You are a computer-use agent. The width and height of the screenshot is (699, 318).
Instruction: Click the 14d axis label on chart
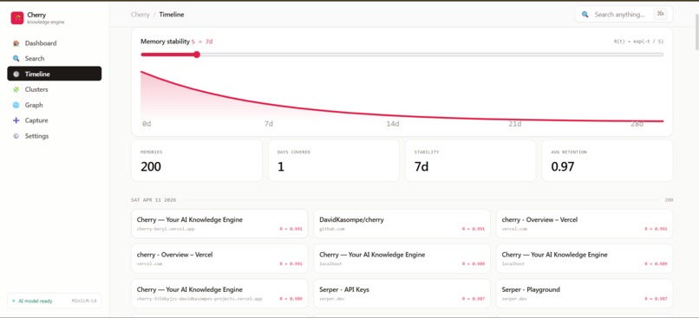[x=392, y=124]
